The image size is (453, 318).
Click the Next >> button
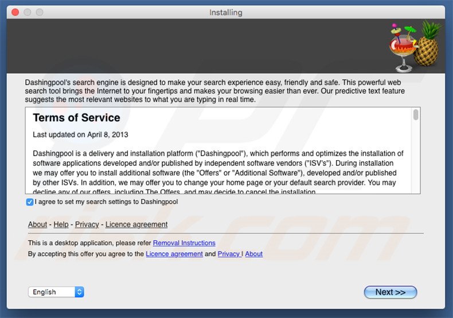[390, 292]
